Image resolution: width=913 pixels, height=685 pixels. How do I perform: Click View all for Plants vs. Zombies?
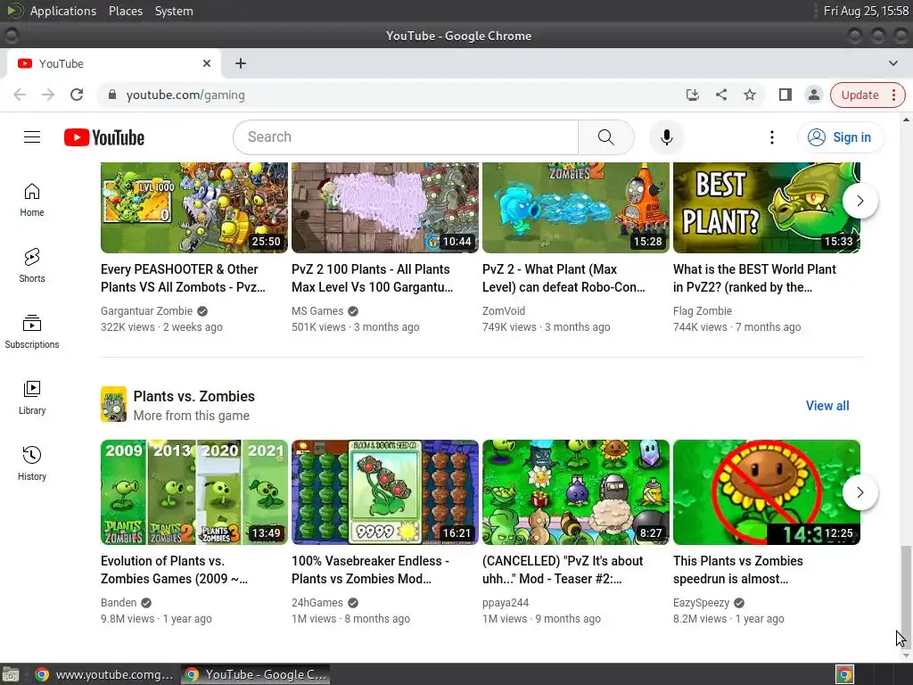827,406
